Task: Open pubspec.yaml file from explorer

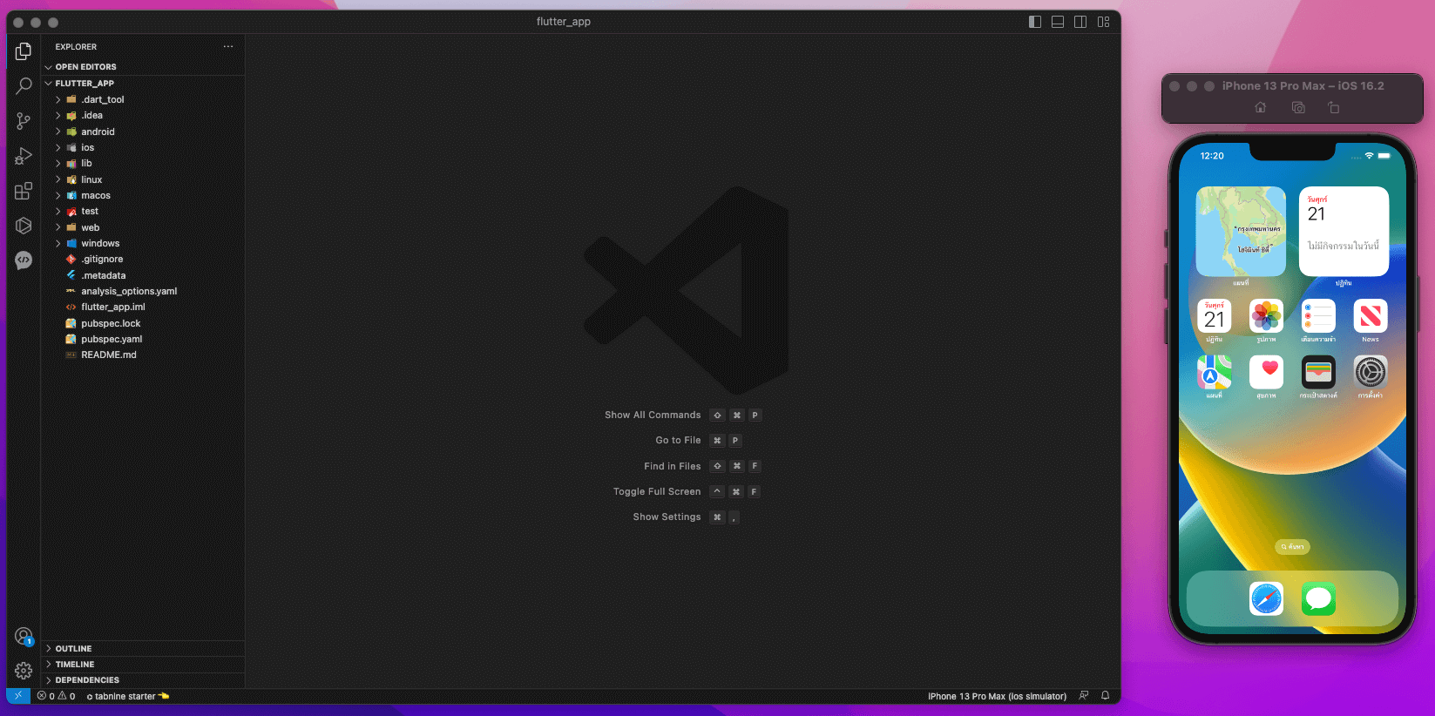Action: point(112,340)
